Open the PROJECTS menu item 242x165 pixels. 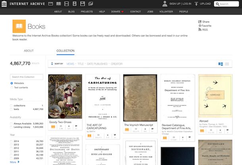pos(87,11)
